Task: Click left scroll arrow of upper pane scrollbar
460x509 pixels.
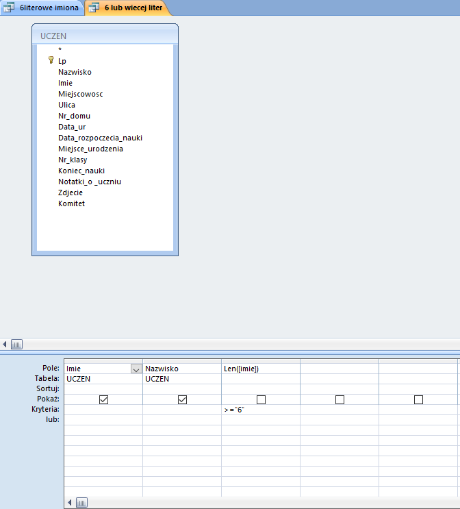Action: [5, 345]
